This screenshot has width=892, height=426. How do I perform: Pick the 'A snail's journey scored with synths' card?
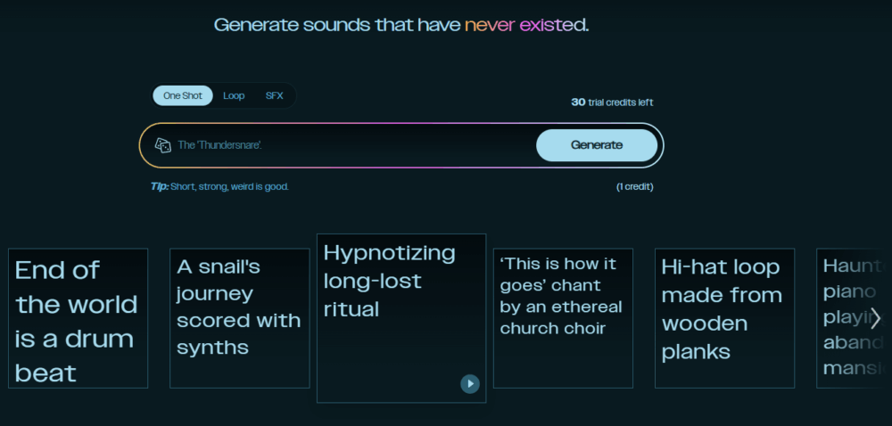(239, 307)
